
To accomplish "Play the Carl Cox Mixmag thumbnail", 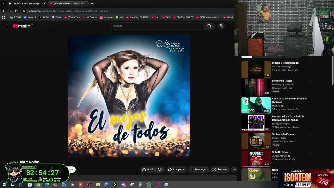I will click(x=256, y=105).
